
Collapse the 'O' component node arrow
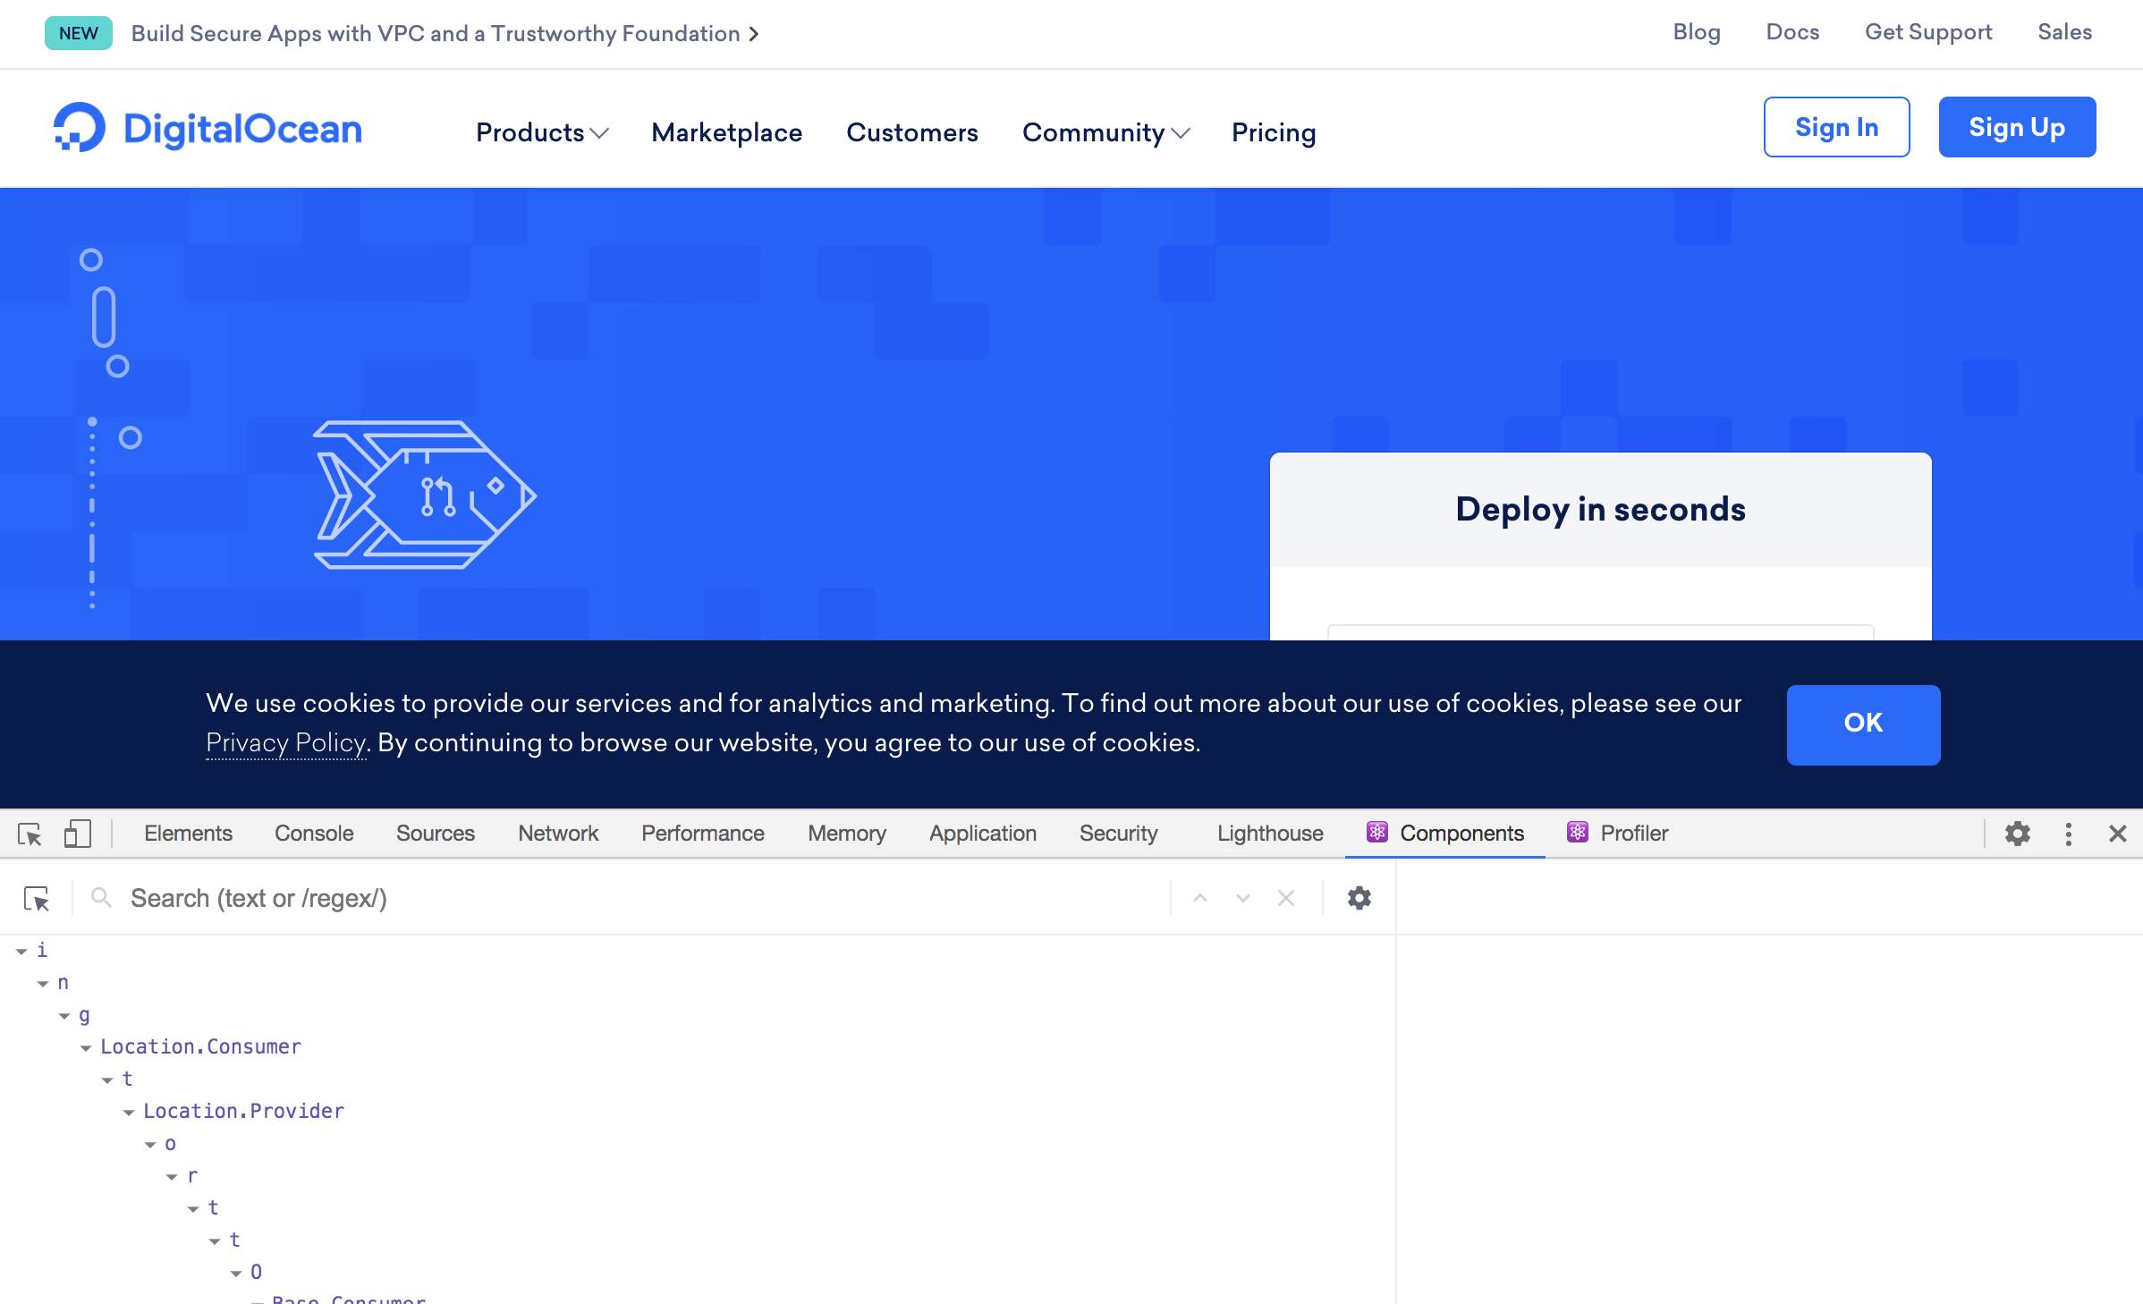coord(236,1273)
